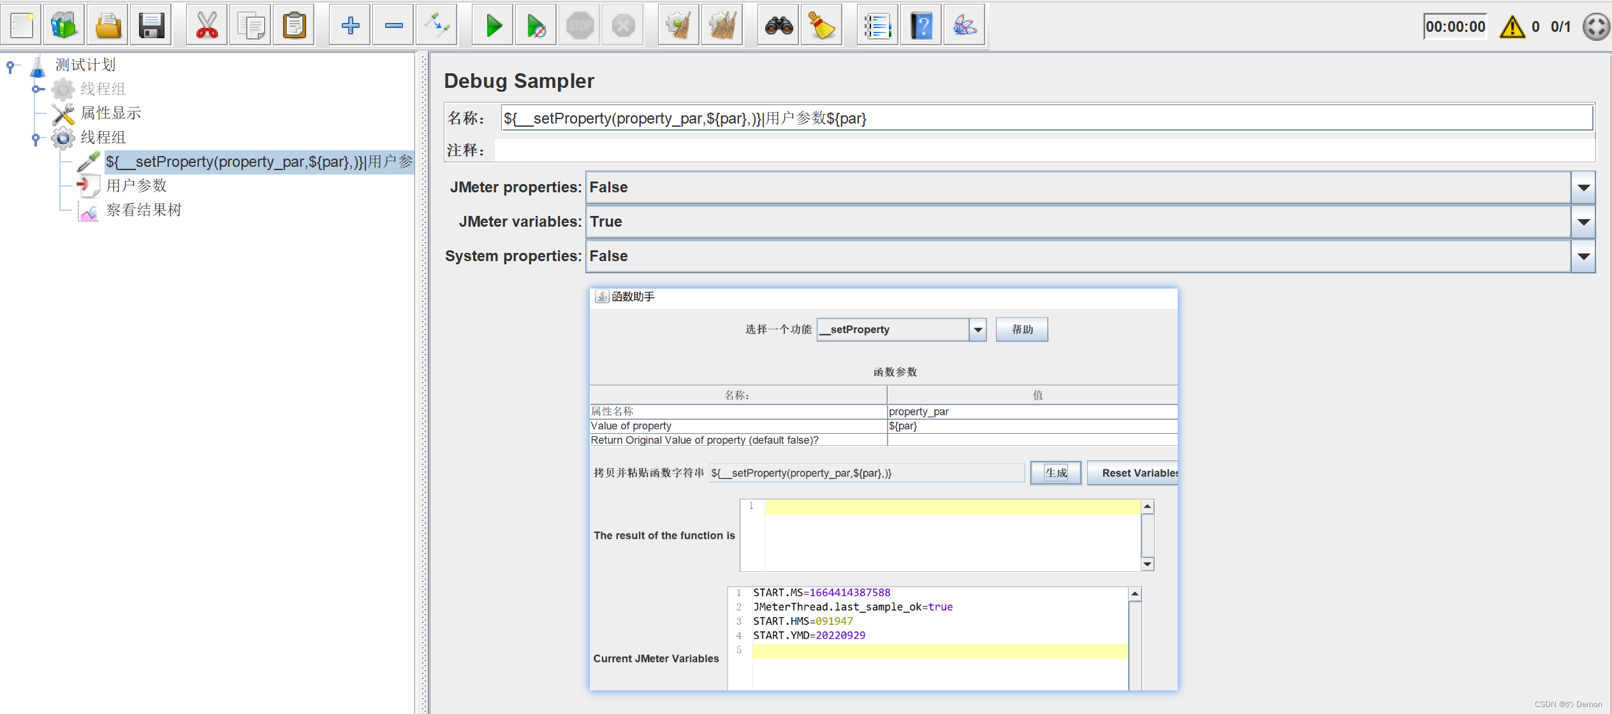Expand the disabled 线程组 tree node

tap(37, 89)
